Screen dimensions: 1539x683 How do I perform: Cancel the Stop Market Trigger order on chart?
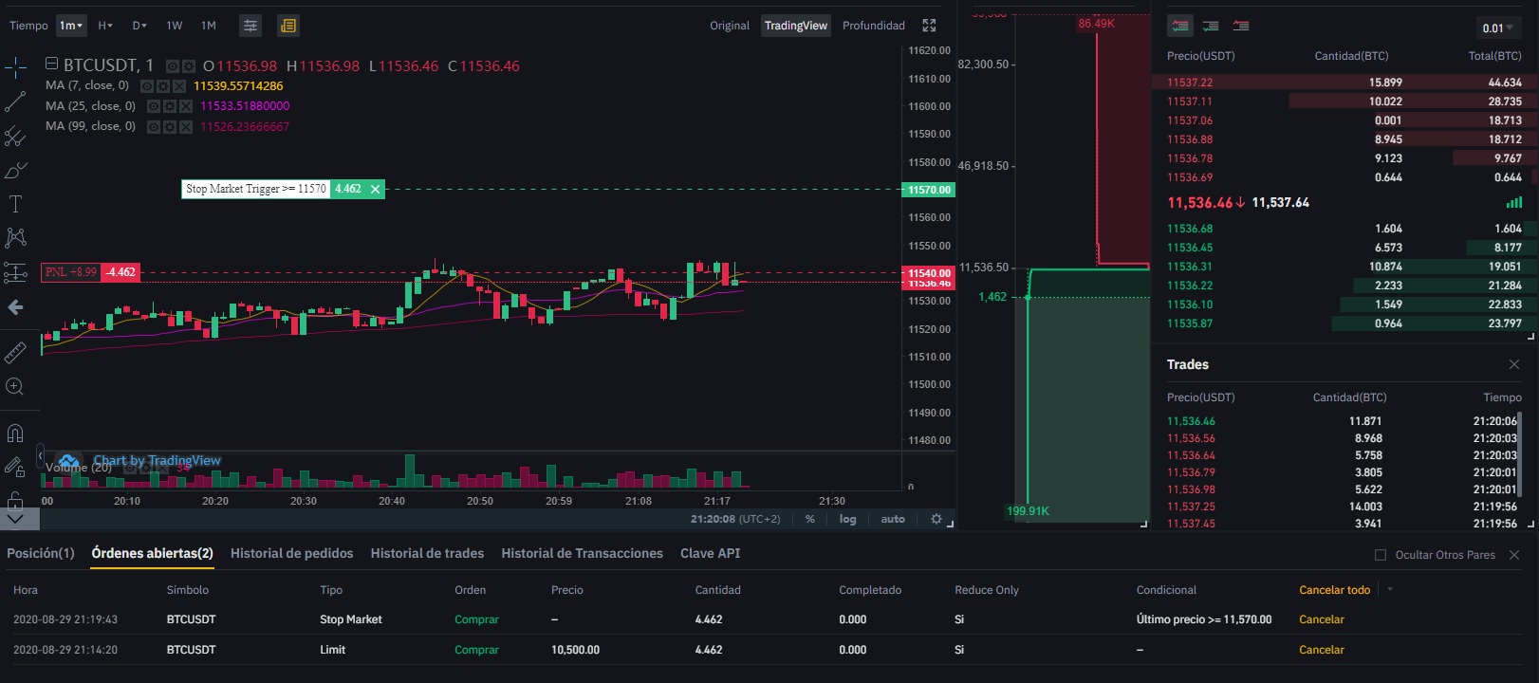point(376,189)
